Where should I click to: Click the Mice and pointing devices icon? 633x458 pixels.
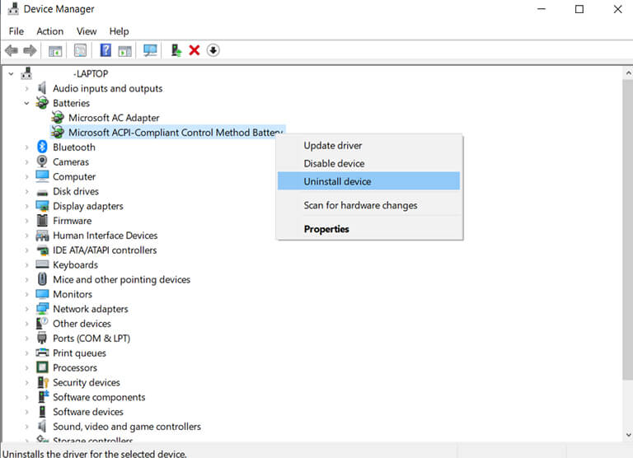pos(42,278)
